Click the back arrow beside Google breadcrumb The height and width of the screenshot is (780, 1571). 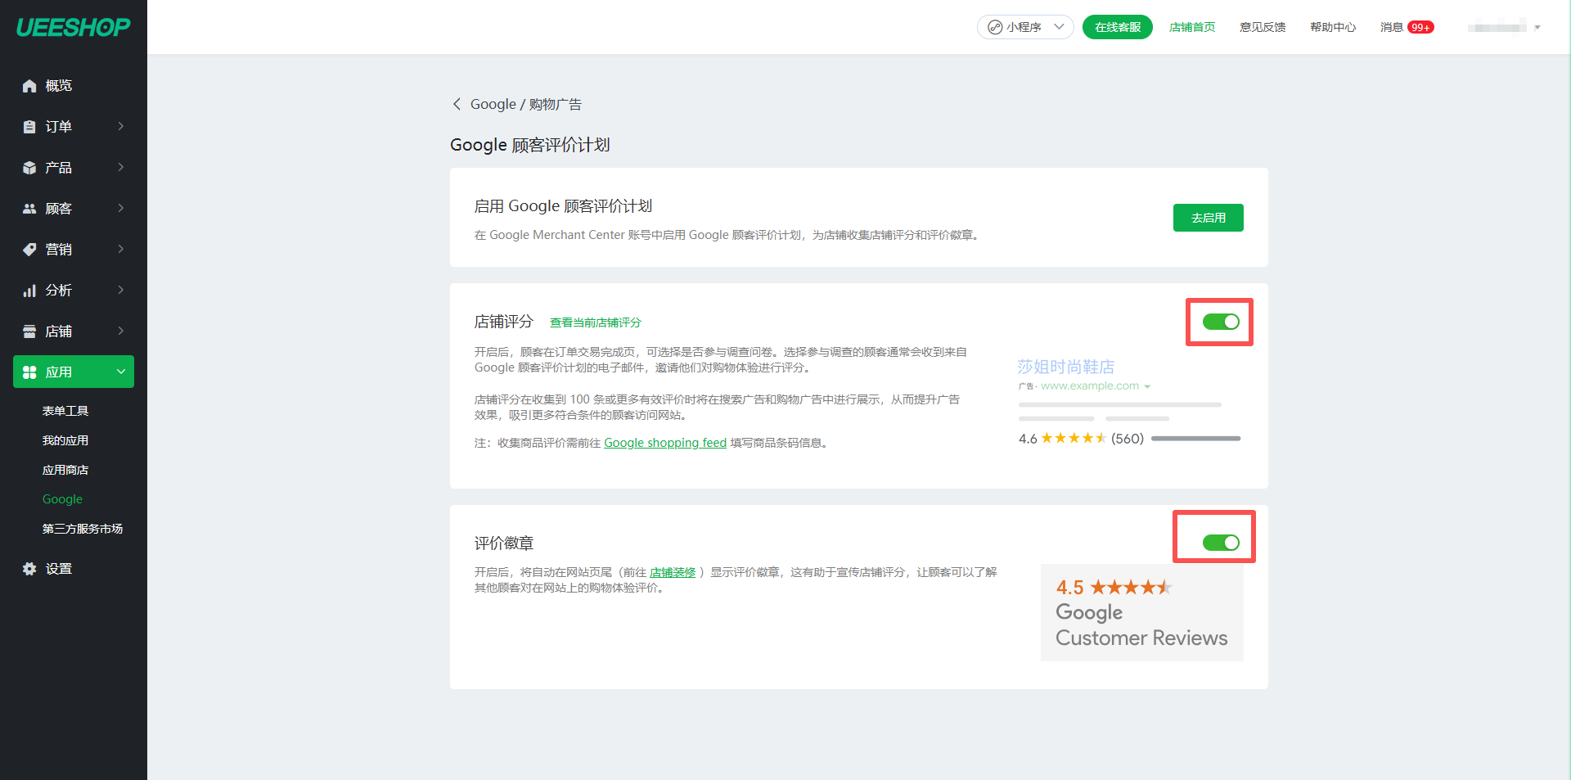457,104
